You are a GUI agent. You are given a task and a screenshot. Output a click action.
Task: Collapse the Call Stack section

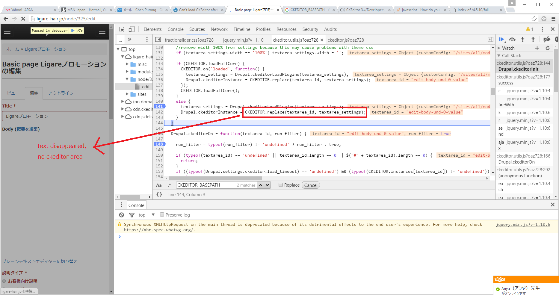tap(499, 55)
